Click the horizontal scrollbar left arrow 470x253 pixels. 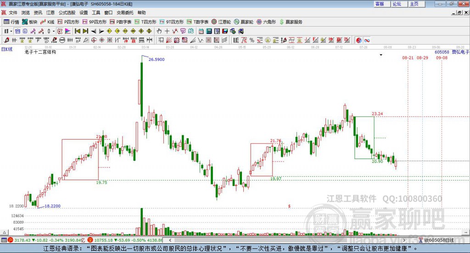[x=170, y=240]
